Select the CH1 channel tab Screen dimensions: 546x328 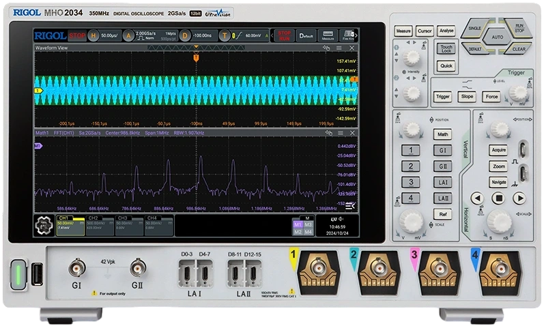[70, 225]
